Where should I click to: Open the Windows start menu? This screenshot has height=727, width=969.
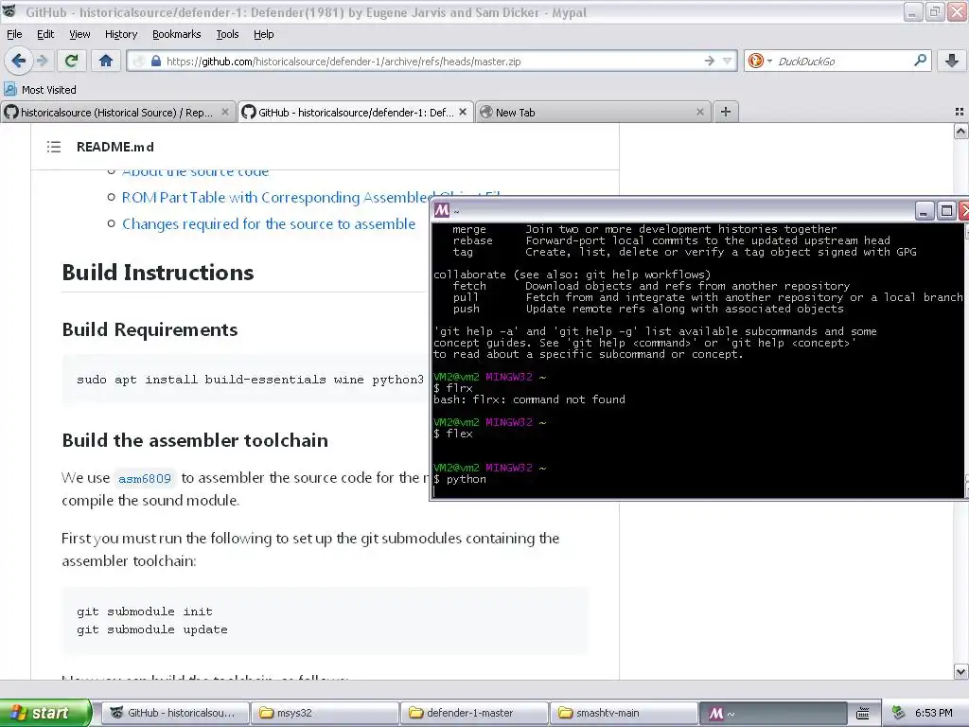[x=45, y=713]
